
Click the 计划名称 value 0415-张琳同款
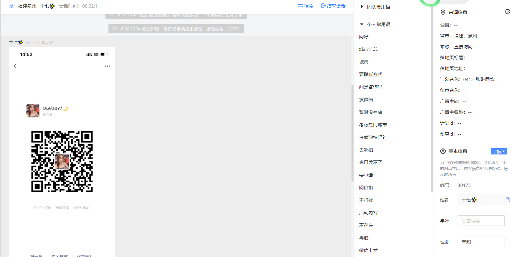(480, 79)
